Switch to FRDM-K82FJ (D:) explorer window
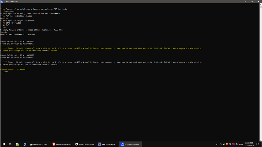Image resolution: width=262 pixels, height=147 pixels. pyautogui.click(x=39, y=144)
